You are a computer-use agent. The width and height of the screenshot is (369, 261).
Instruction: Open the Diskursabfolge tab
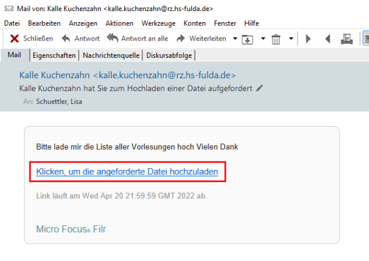coord(169,55)
